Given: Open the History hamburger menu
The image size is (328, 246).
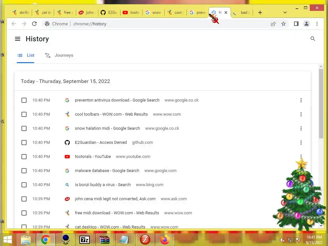Looking at the screenshot, I should click(18, 39).
